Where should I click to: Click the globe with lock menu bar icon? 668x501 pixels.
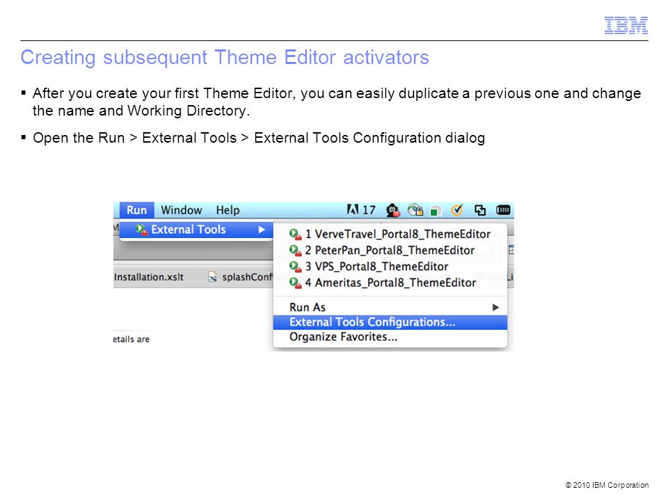pyautogui.click(x=415, y=210)
